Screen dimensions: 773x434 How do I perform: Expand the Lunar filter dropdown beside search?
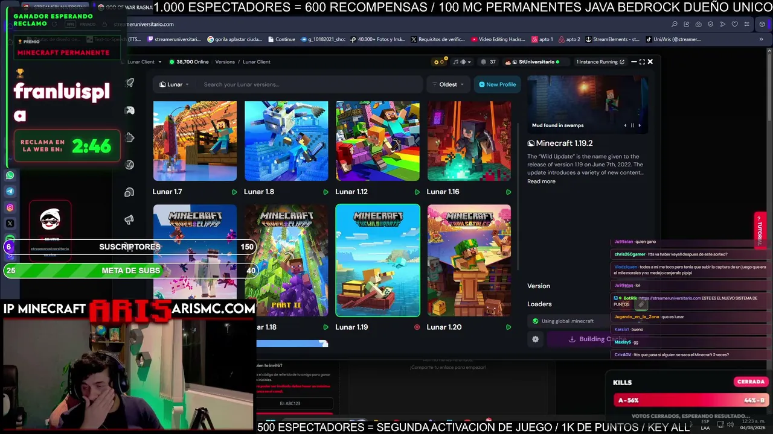pyautogui.click(x=174, y=84)
